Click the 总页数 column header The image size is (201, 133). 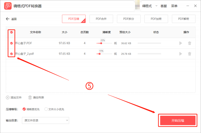[85, 32]
